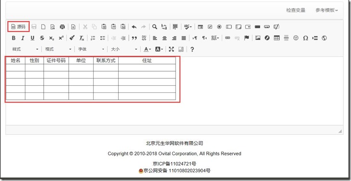Print the document with the printer icon
Viewport: 351px width, 181px height.
tap(62, 27)
